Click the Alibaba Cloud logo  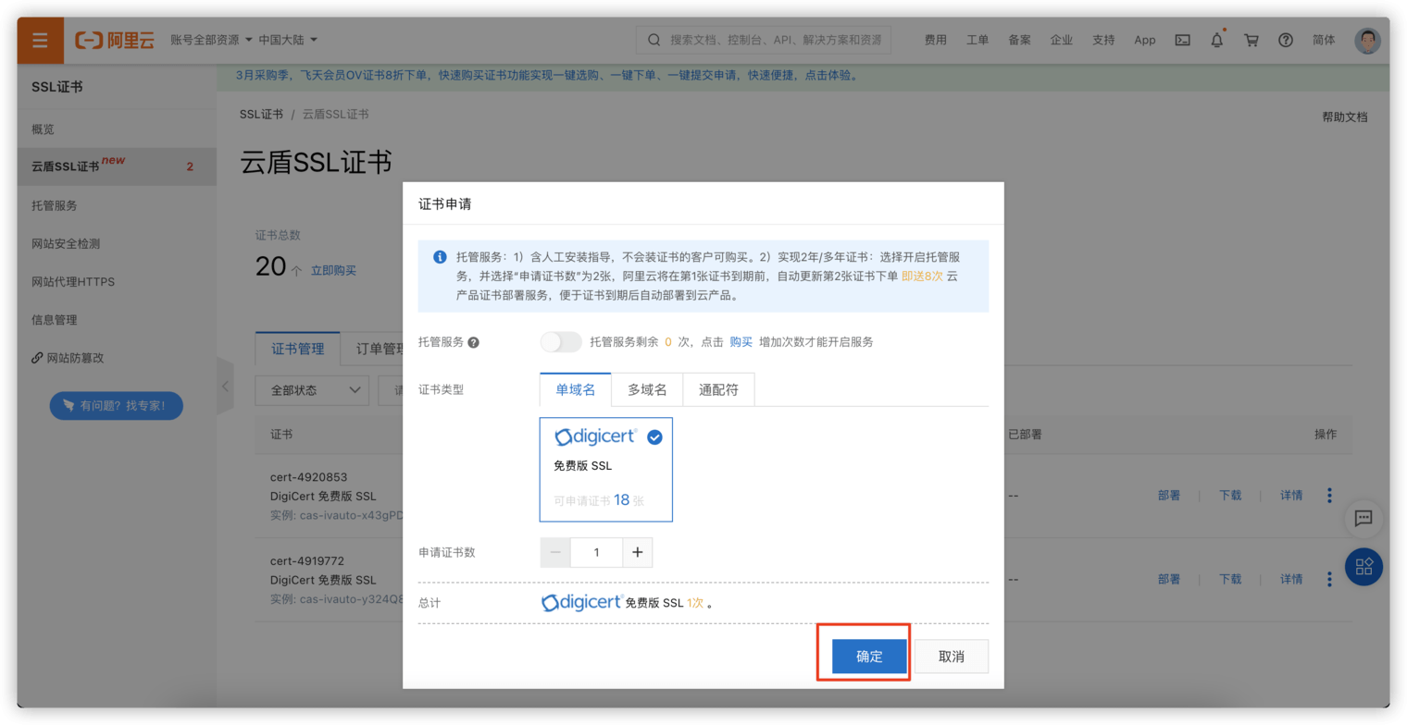[x=116, y=41]
